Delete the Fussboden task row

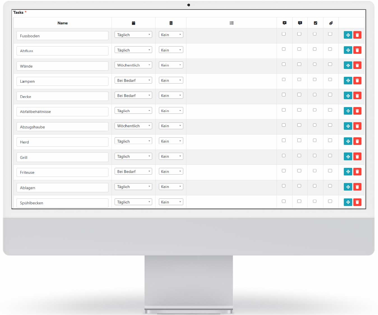(357, 35)
